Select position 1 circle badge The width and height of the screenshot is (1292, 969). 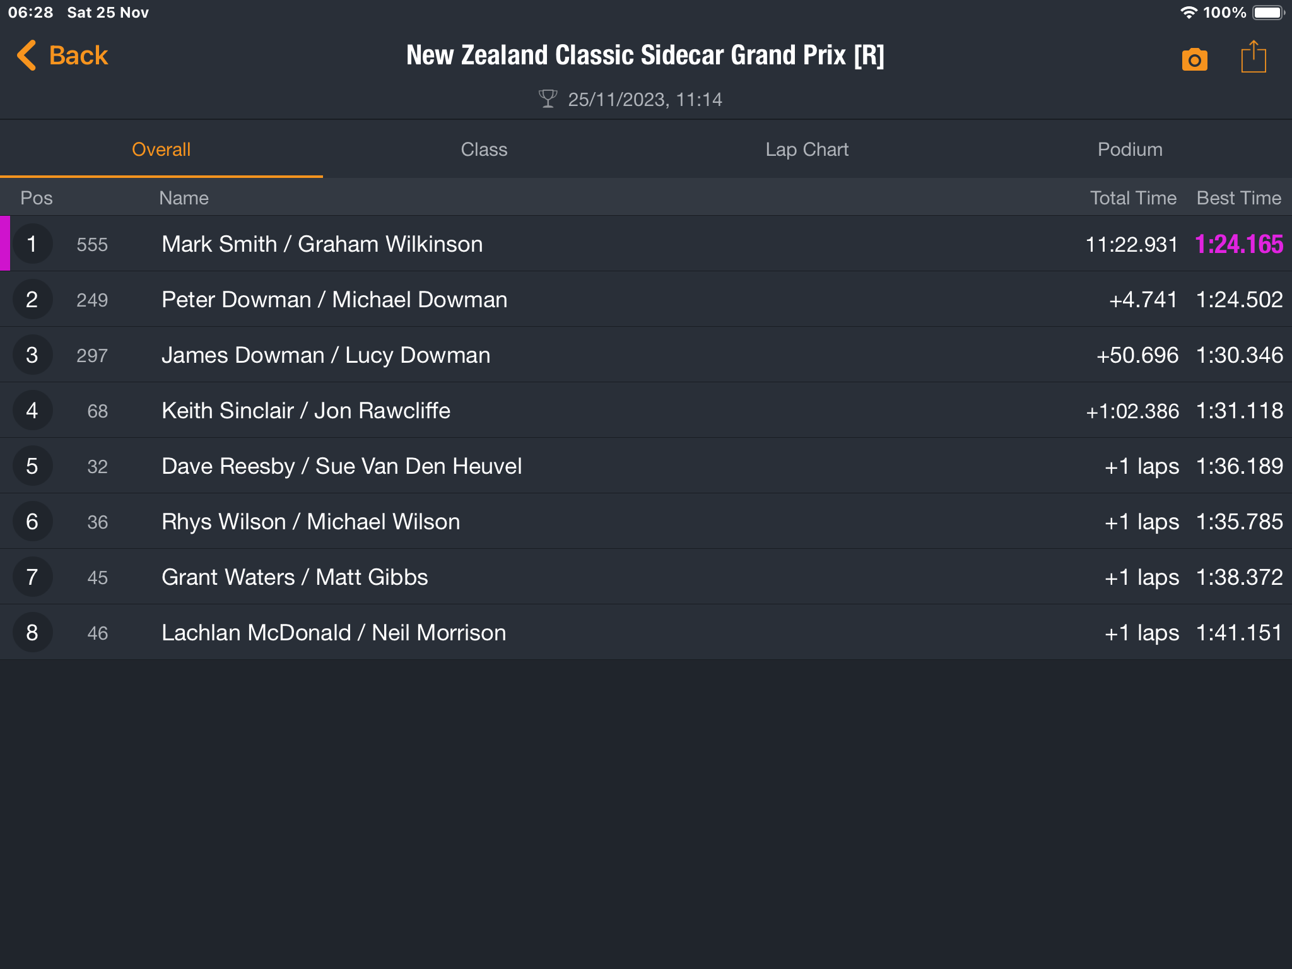32,244
